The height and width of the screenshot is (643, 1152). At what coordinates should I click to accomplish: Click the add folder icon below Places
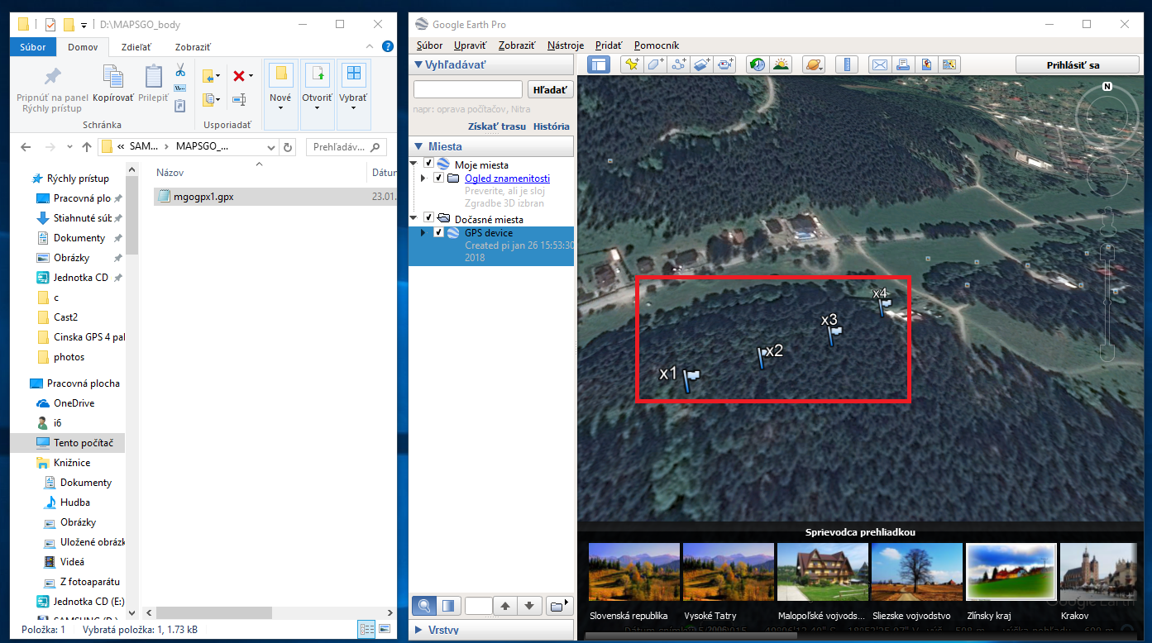tap(559, 606)
